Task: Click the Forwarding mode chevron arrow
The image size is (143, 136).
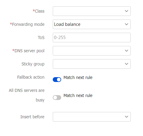Action: 127,24
